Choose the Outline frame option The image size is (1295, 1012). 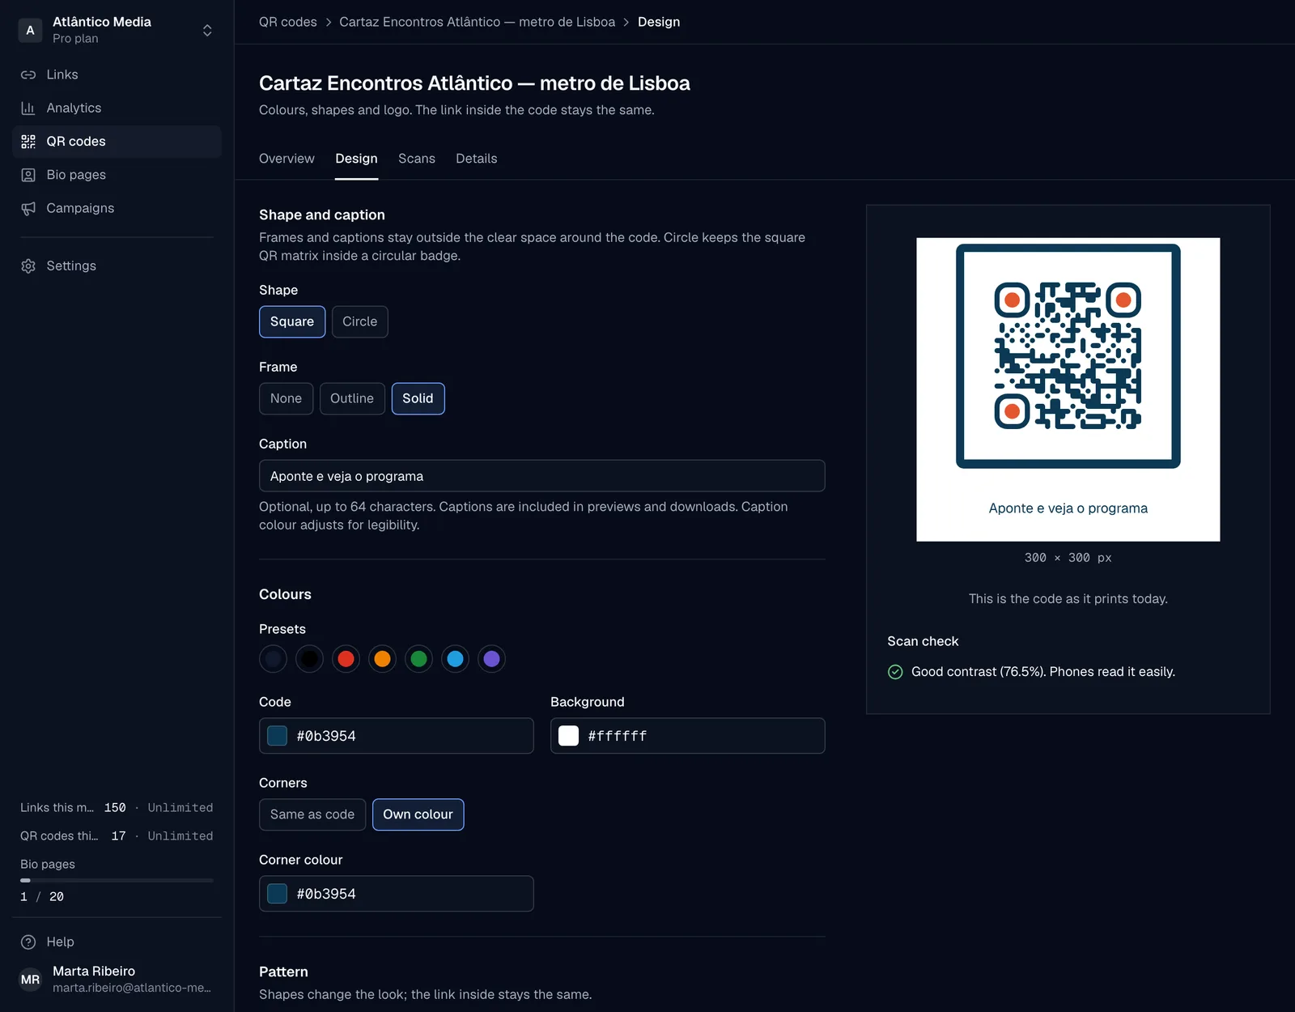(352, 398)
